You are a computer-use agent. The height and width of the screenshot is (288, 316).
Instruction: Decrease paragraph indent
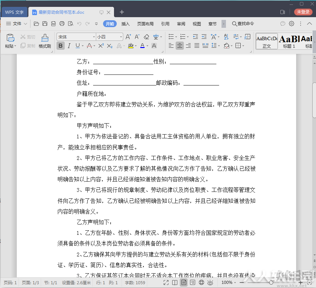coord(195,37)
